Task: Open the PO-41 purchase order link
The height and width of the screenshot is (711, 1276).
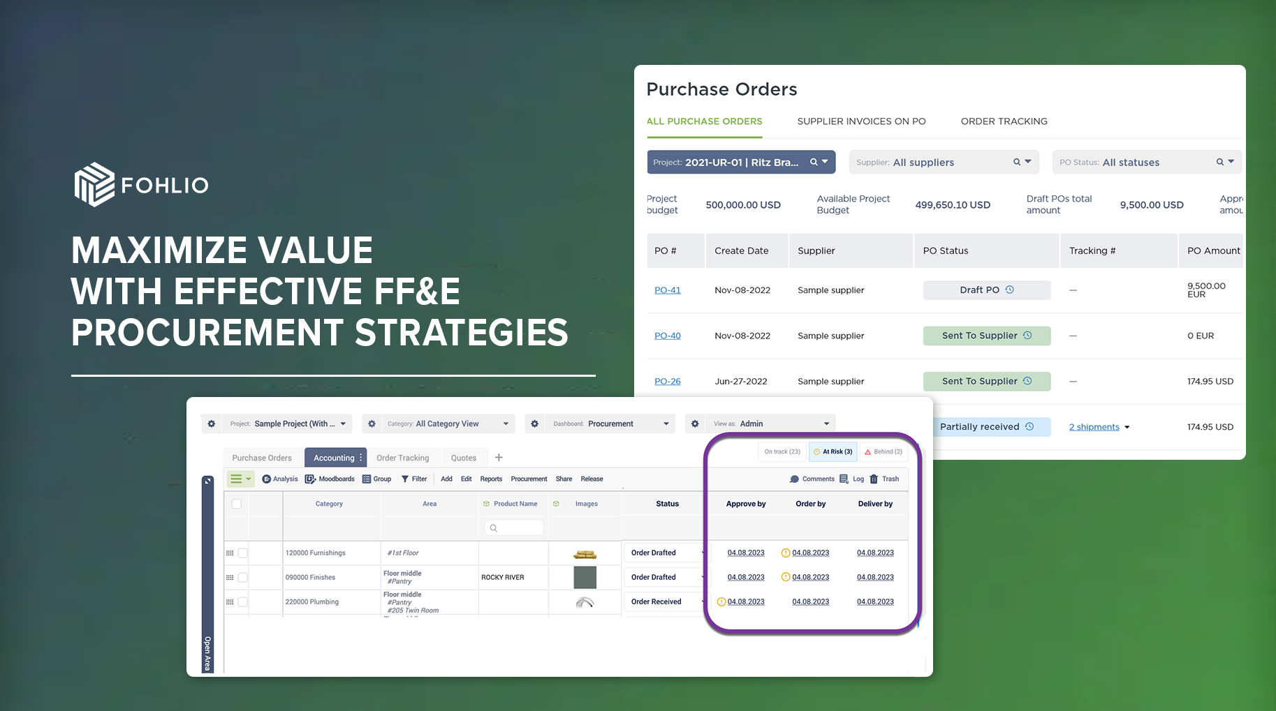Action: click(x=667, y=290)
